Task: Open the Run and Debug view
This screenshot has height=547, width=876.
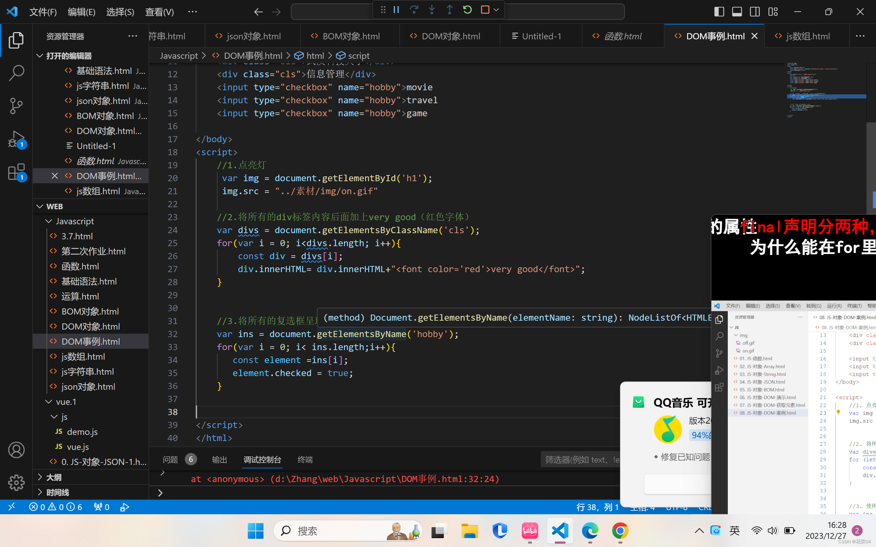Action: (x=16, y=139)
